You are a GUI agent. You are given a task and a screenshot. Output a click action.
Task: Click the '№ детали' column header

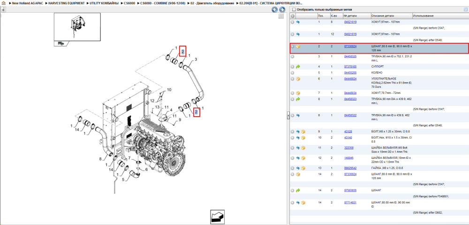[356, 16]
